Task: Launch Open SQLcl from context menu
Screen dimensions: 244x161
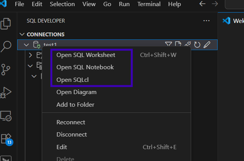Action: (73, 80)
